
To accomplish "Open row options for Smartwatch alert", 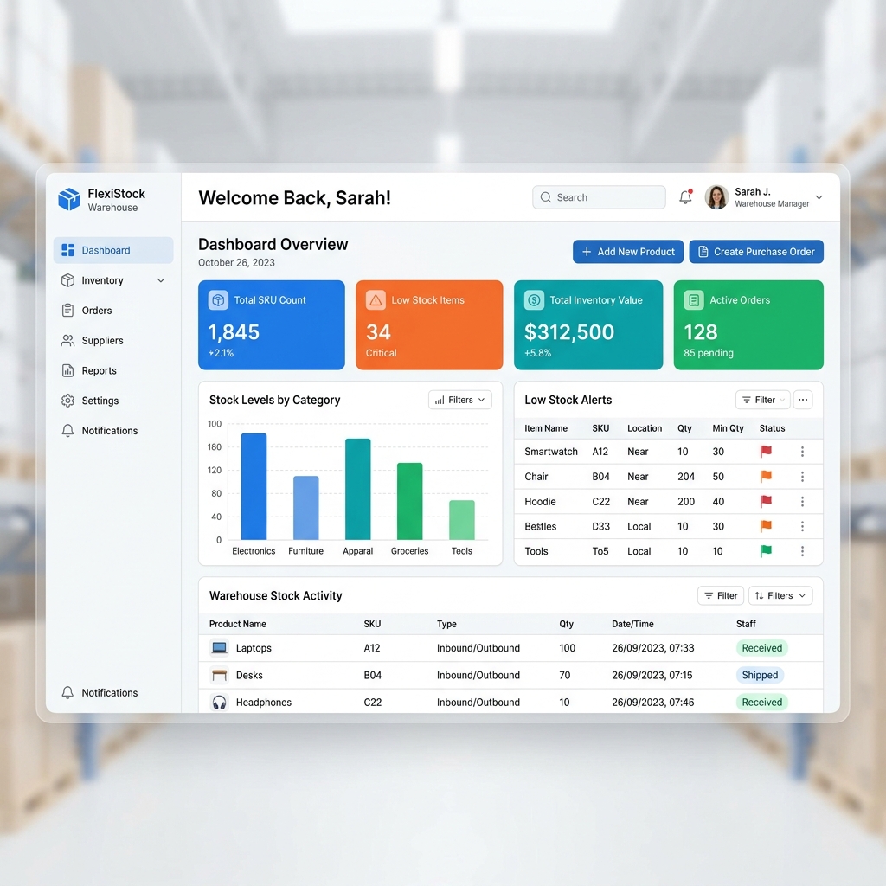I will coord(802,452).
